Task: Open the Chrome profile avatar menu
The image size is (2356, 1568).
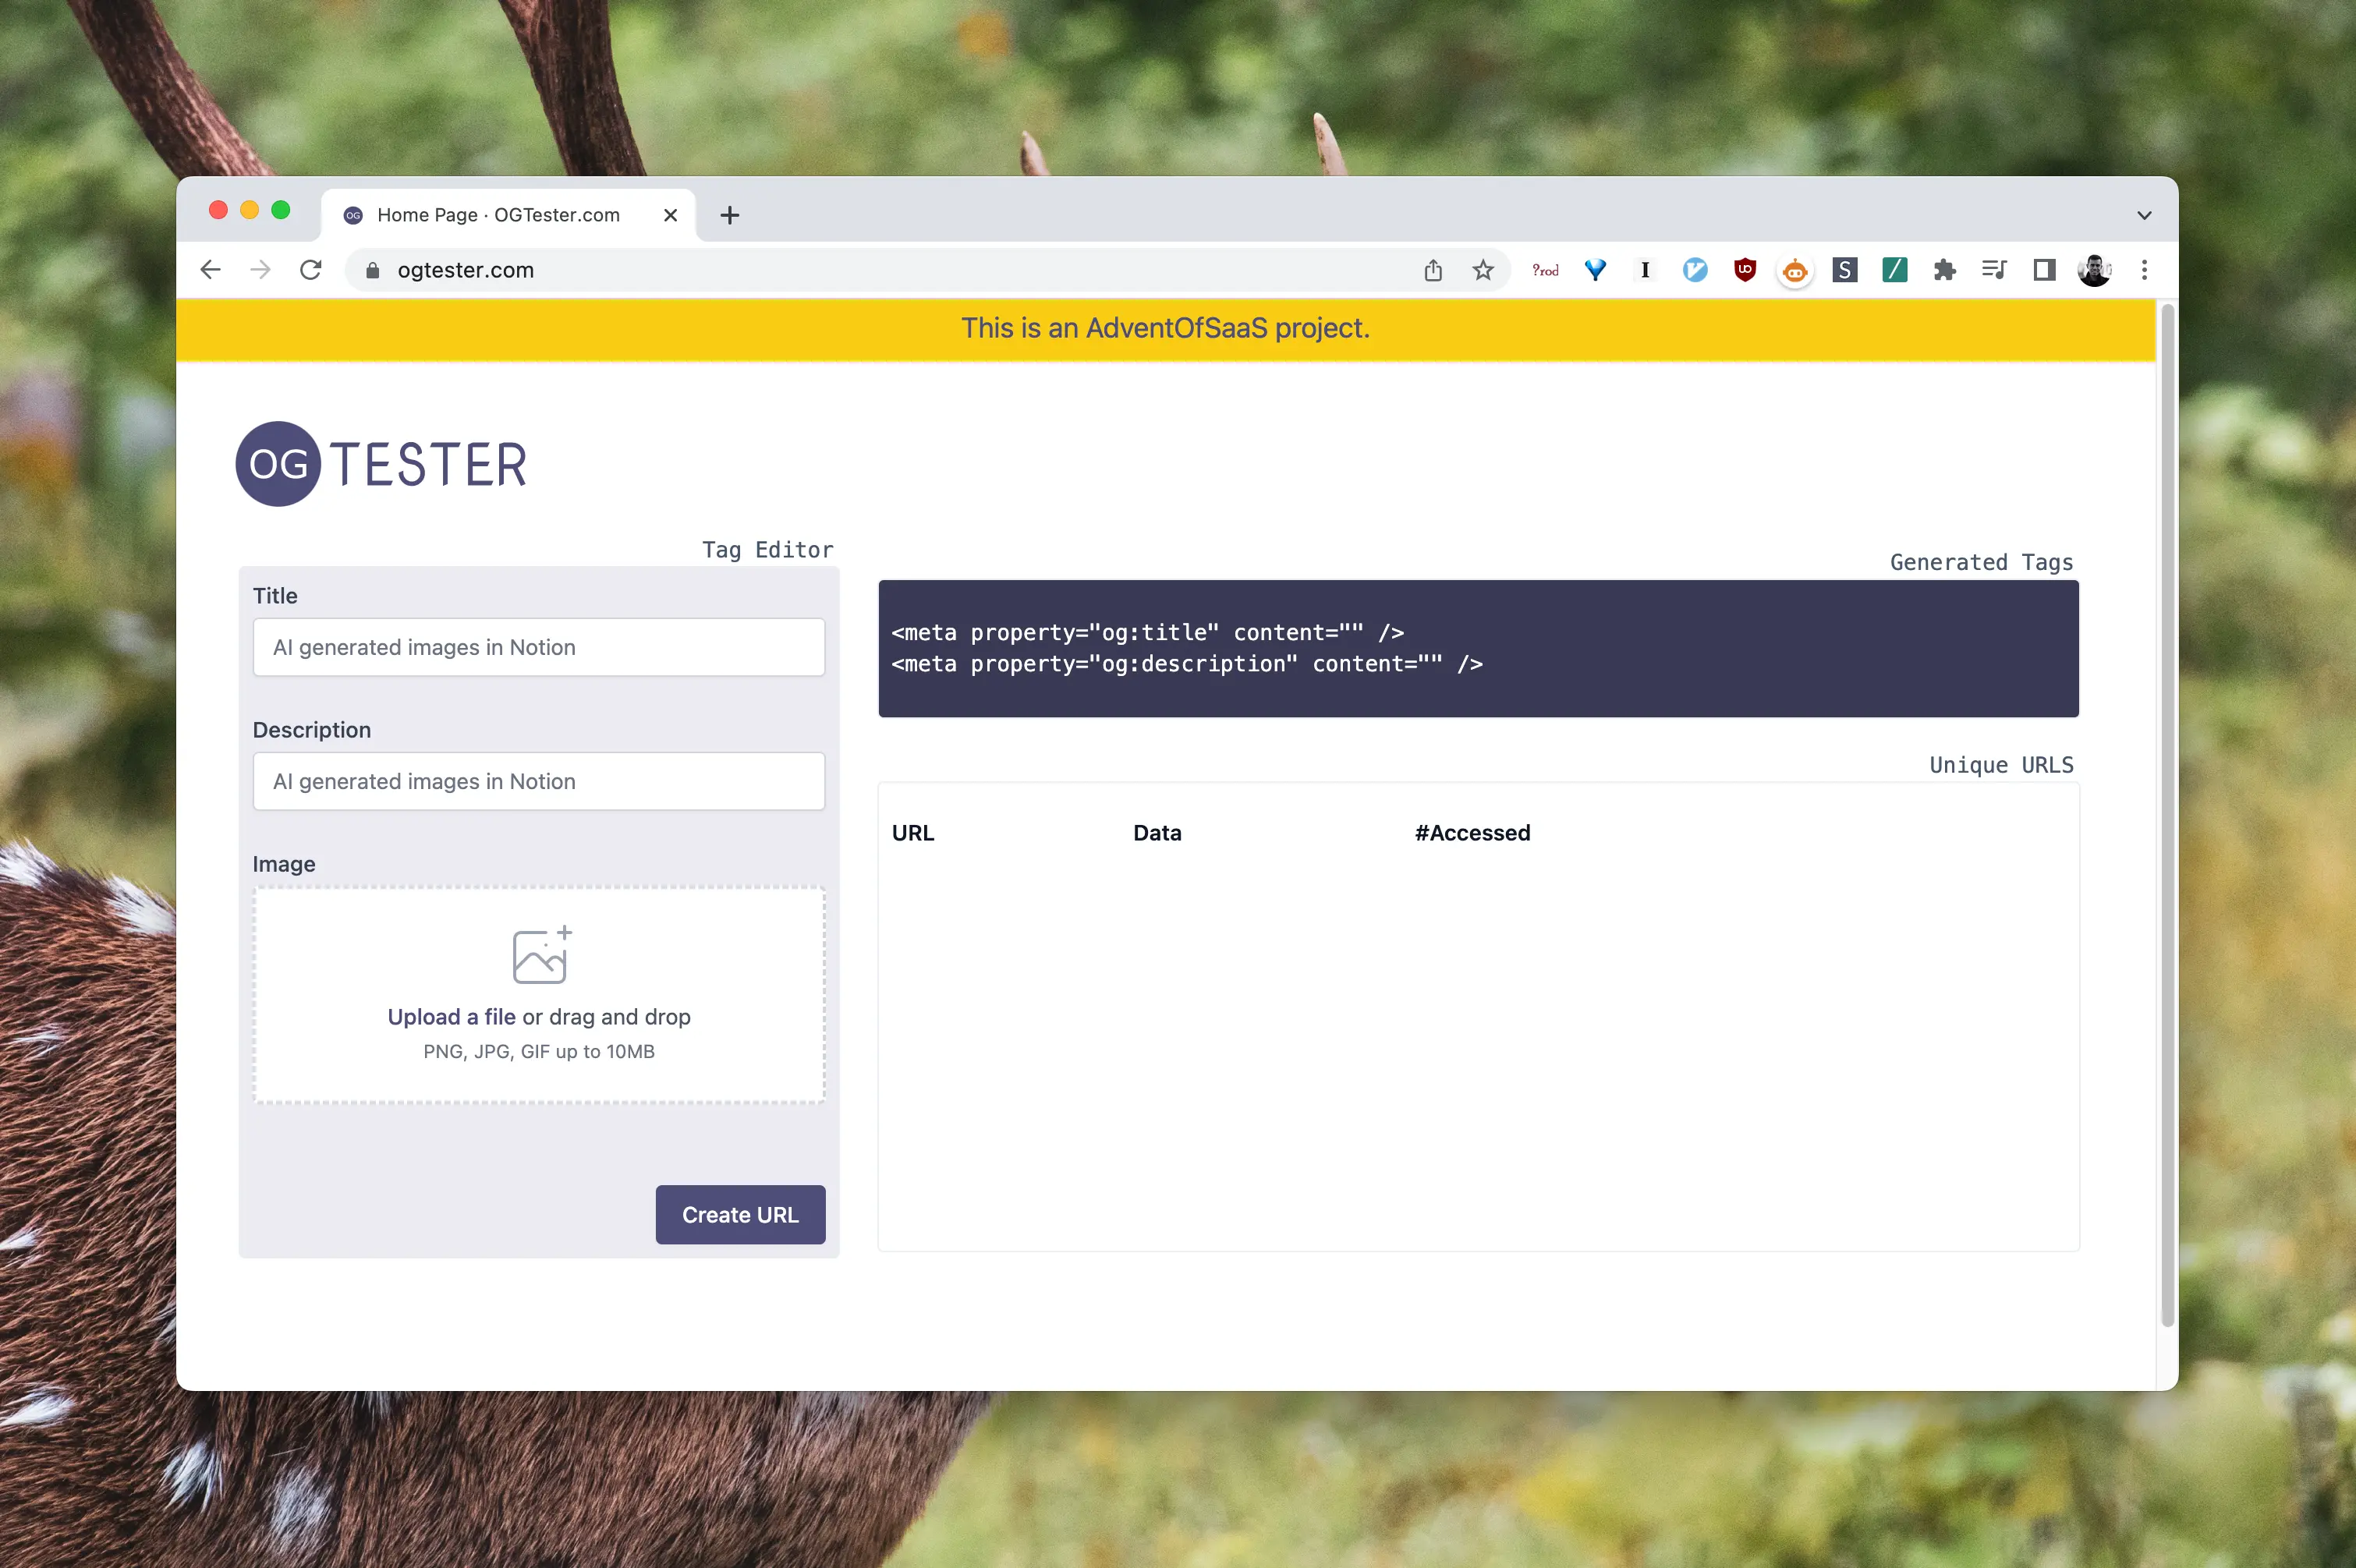Action: [x=2094, y=270]
